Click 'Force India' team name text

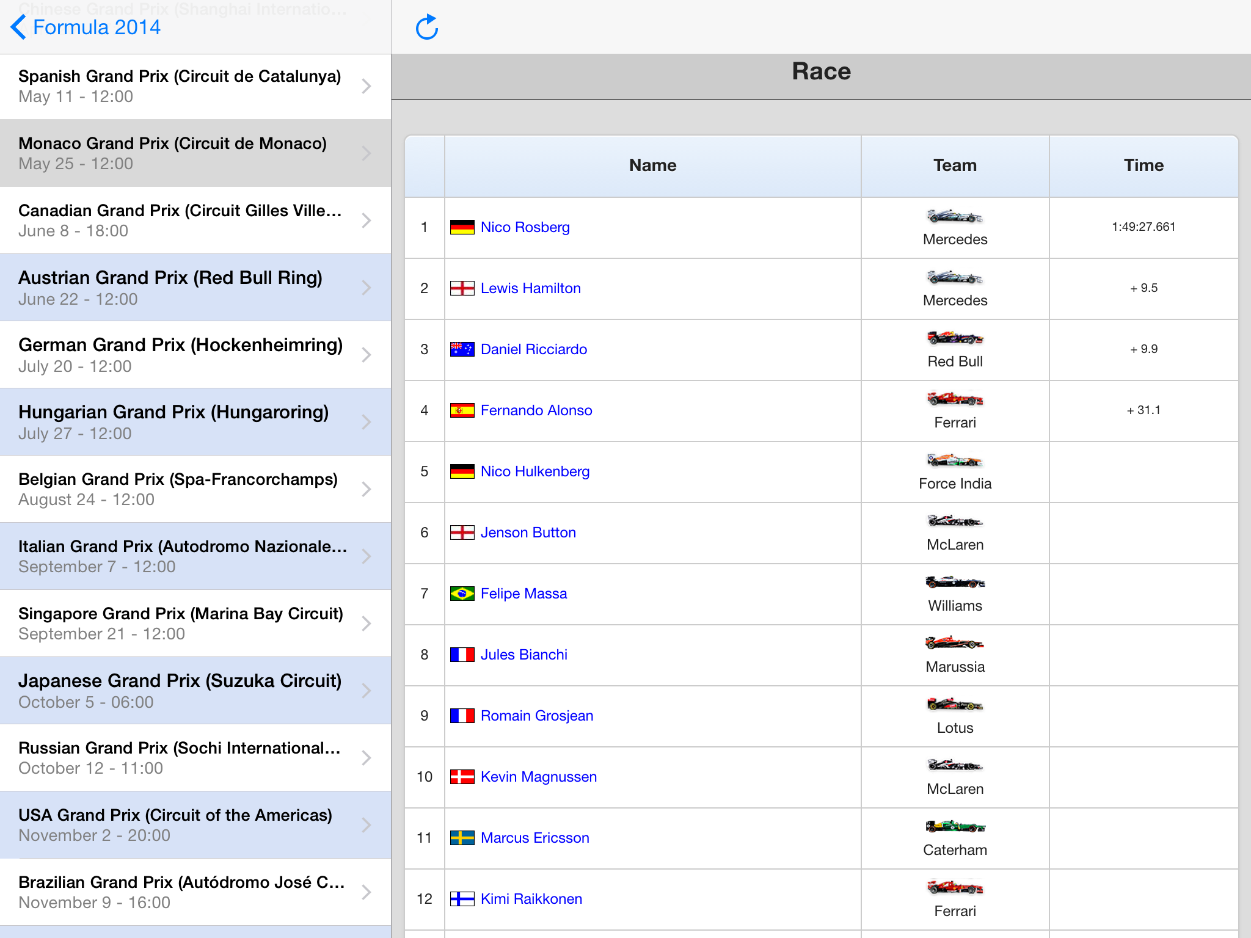955,484
